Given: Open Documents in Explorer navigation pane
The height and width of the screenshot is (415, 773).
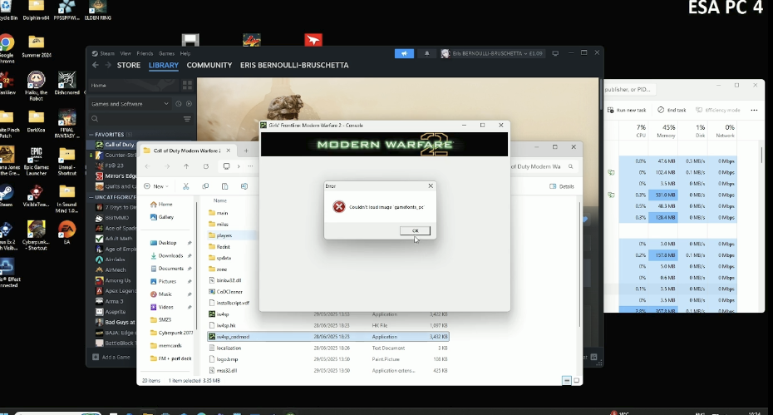Looking at the screenshot, I should click(x=166, y=269).
